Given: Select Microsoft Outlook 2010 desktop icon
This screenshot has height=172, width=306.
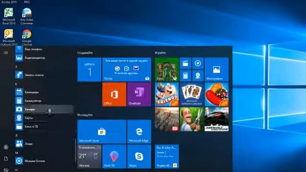Looking at the screenshot, I should (9, 37).
